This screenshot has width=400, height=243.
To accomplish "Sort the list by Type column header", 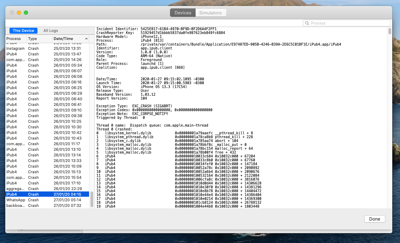I will (39, 39).
